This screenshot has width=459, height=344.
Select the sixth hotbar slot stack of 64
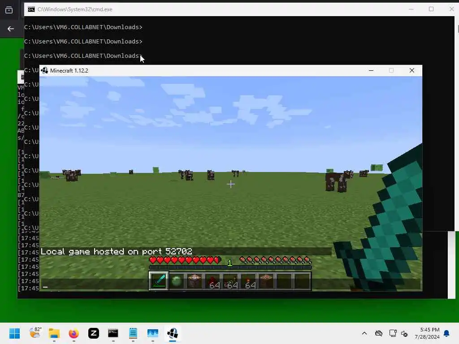[x=248, y=281]
